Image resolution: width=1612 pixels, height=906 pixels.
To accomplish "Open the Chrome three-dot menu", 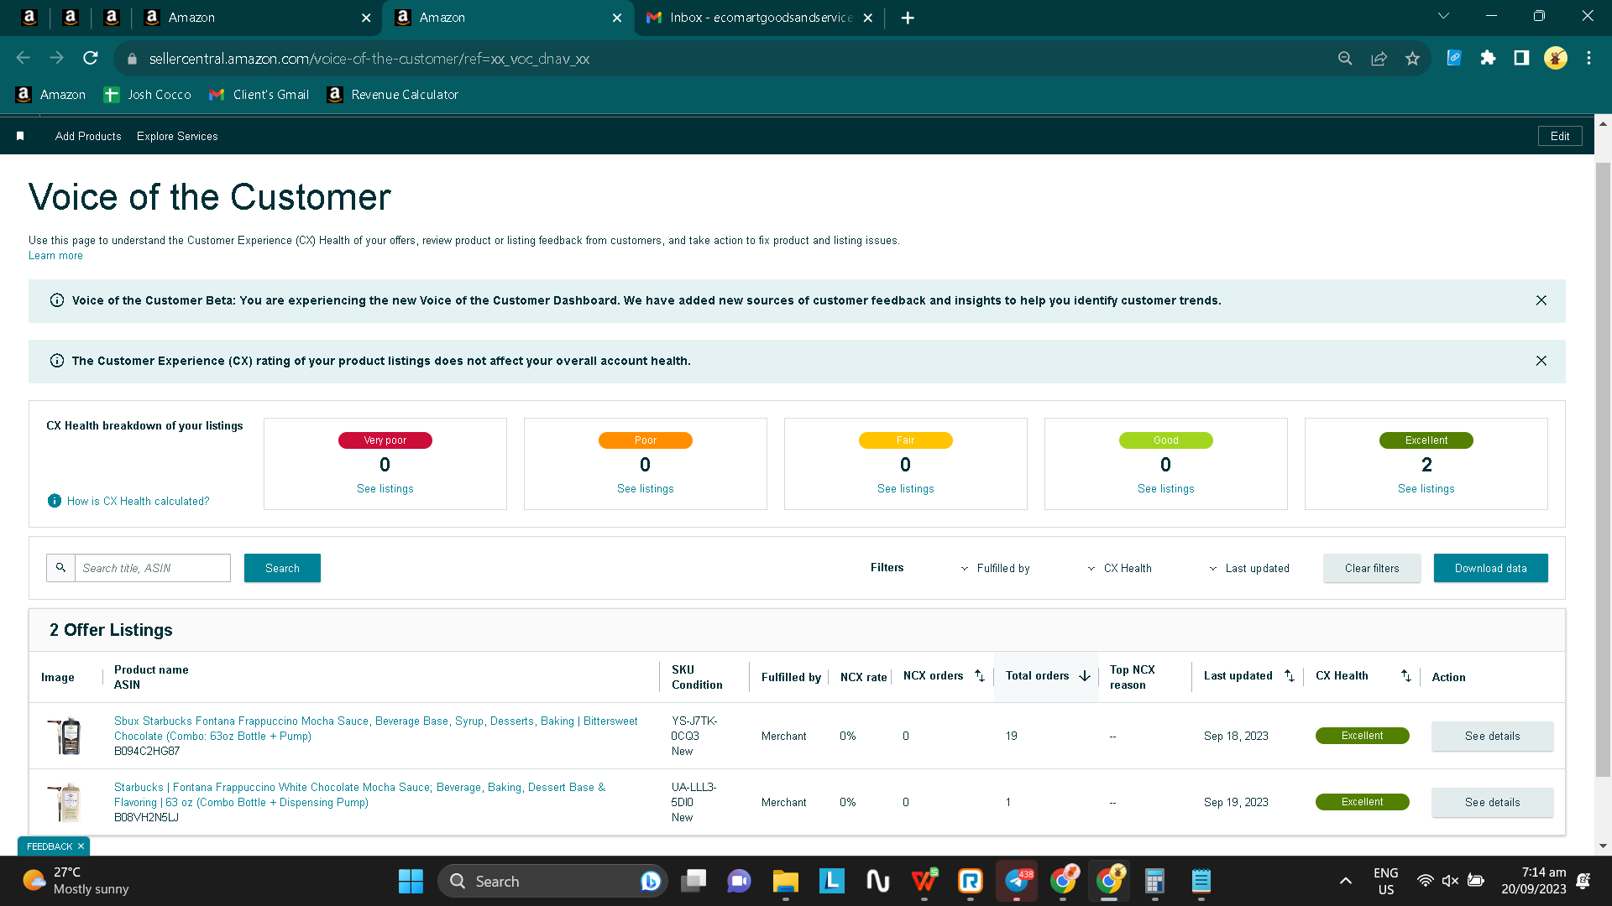I will [x=1588, y=58].
